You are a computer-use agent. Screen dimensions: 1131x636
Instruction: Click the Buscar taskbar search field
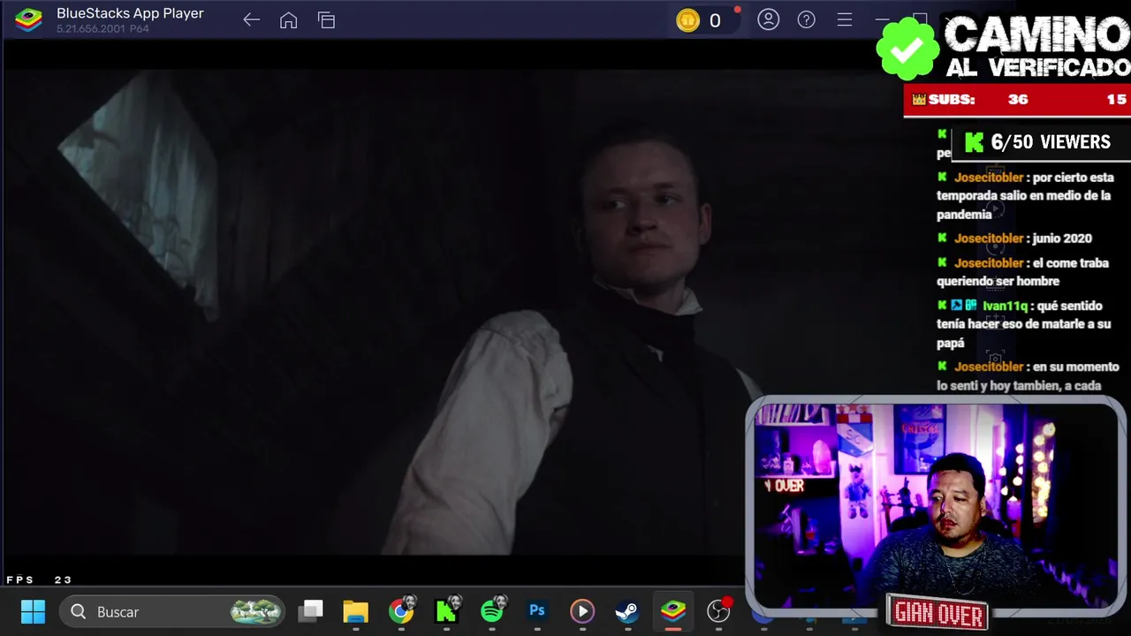[173, 611]
